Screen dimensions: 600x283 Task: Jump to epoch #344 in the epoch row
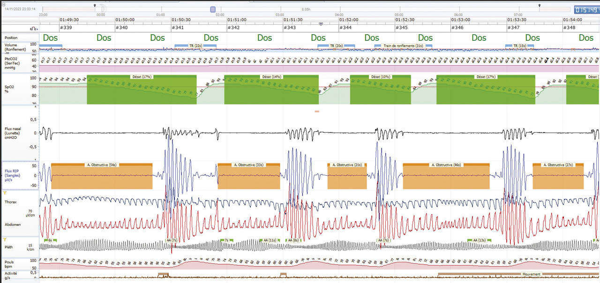click(346, 28)
